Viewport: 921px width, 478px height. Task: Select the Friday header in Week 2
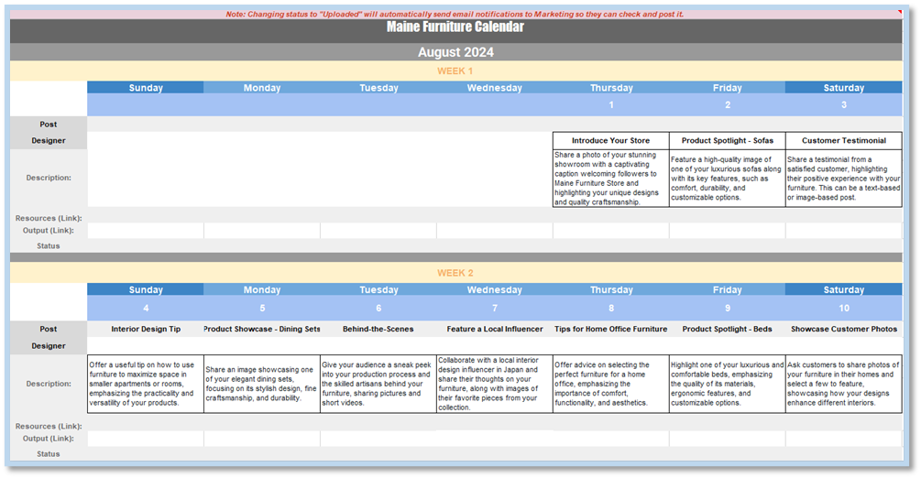(x=727, y=289)
